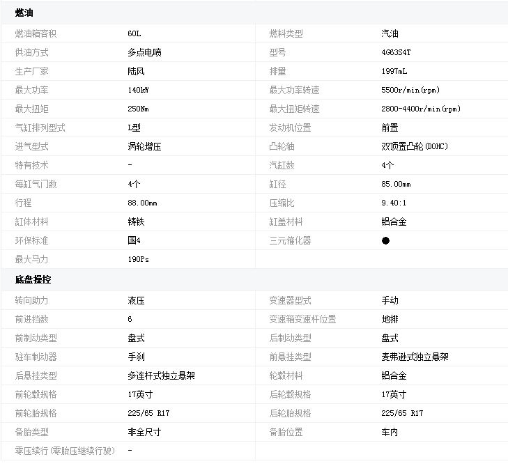Click the black dot beside 三元催化器

(385, 240)
